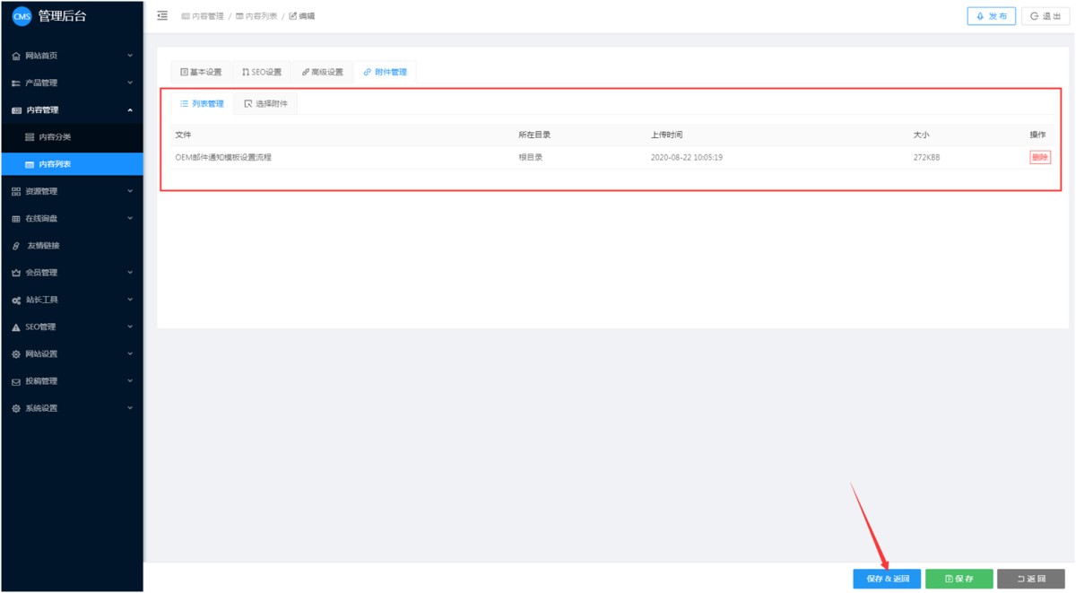The width and height of the screenshot is (1076, 593).
Task: Delete the OEM邮件通知模板设置流程 attachment
Action: tap(1040, 157)
